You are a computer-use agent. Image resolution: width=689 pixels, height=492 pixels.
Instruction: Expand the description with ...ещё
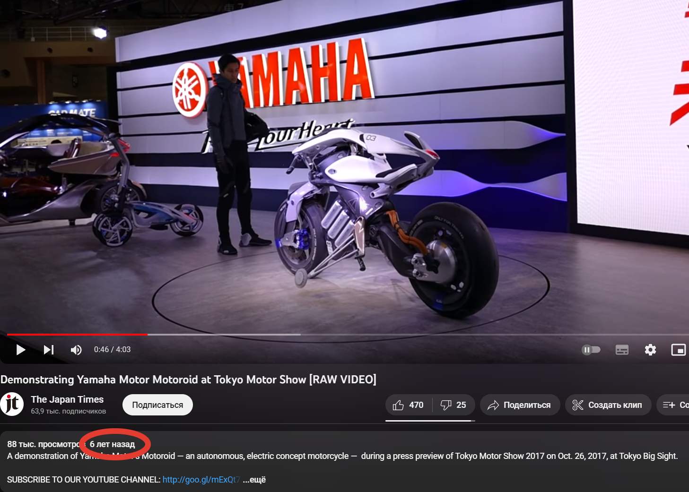pyautogui.click(x=254, y=480)
